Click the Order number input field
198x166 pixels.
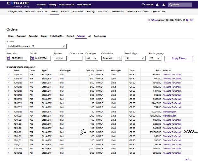pos(76,58)
